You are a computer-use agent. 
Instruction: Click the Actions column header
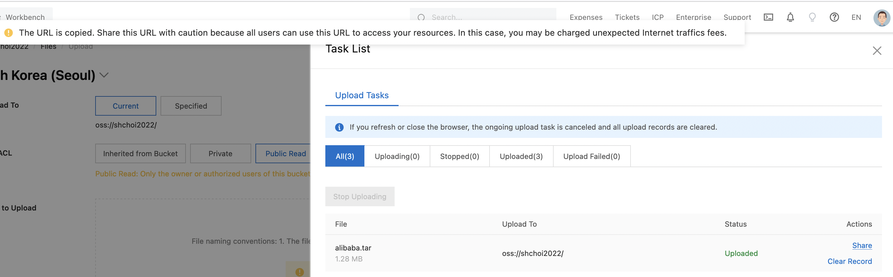click(x=859, y=224)
